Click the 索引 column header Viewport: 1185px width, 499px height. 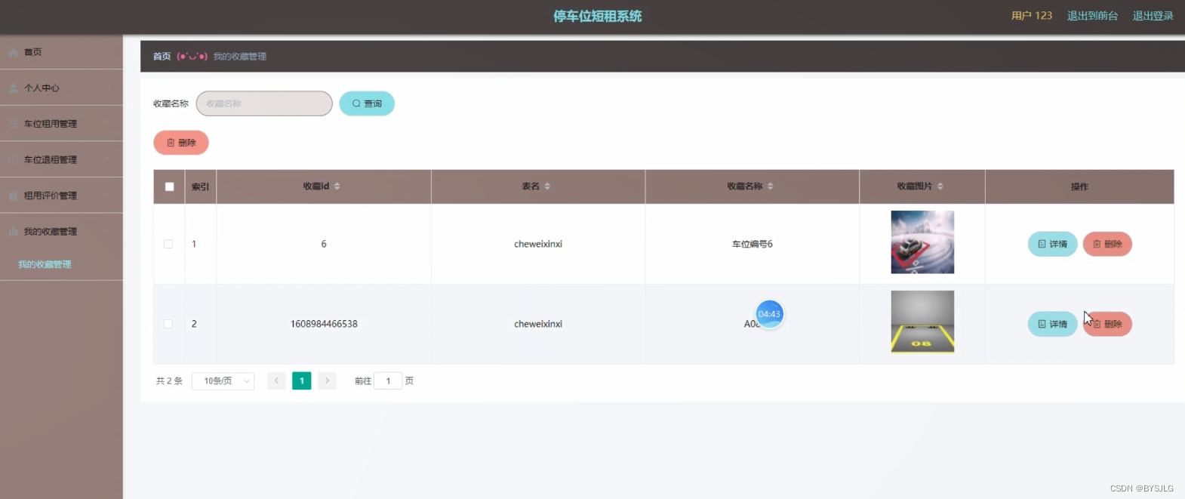[200, 186]
